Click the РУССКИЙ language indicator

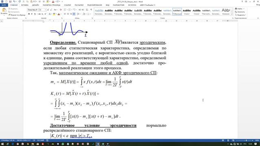41,140
